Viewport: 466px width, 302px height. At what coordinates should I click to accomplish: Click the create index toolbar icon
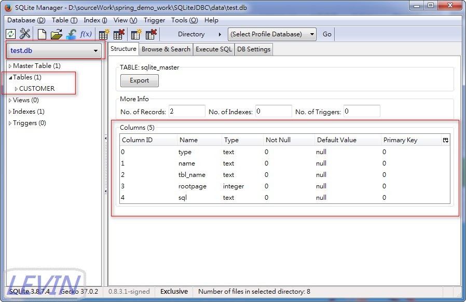pos(136,34)
